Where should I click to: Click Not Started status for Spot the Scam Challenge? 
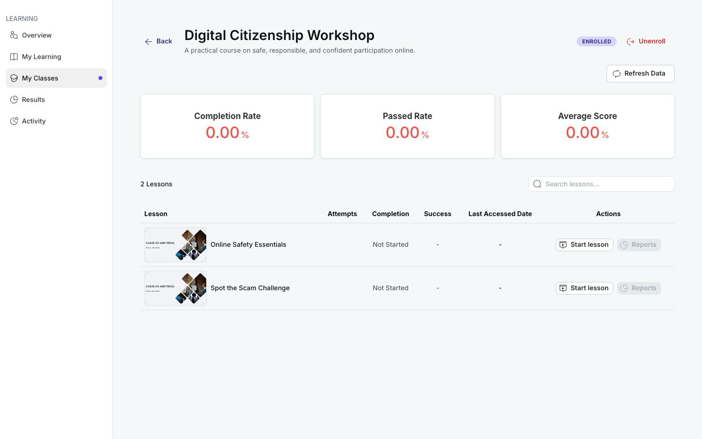click(390, 288)
